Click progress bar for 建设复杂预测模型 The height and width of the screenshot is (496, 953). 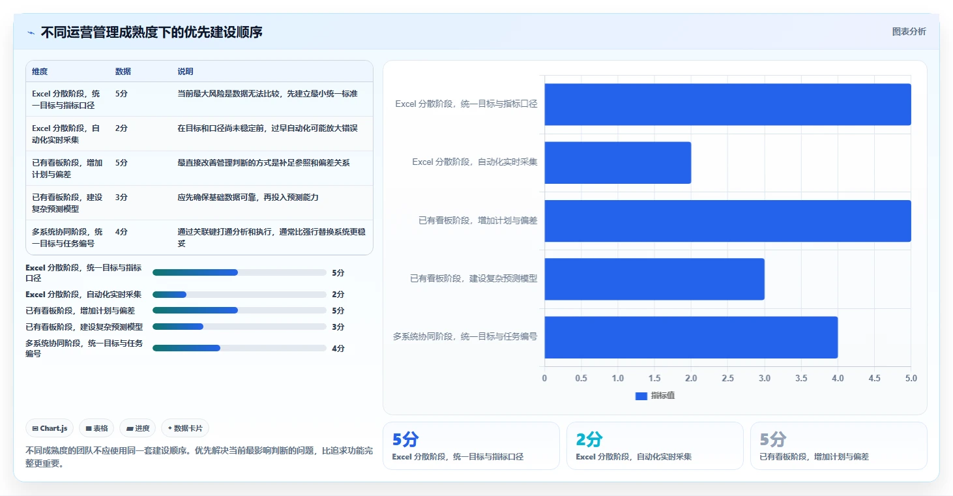click(239, 327)
